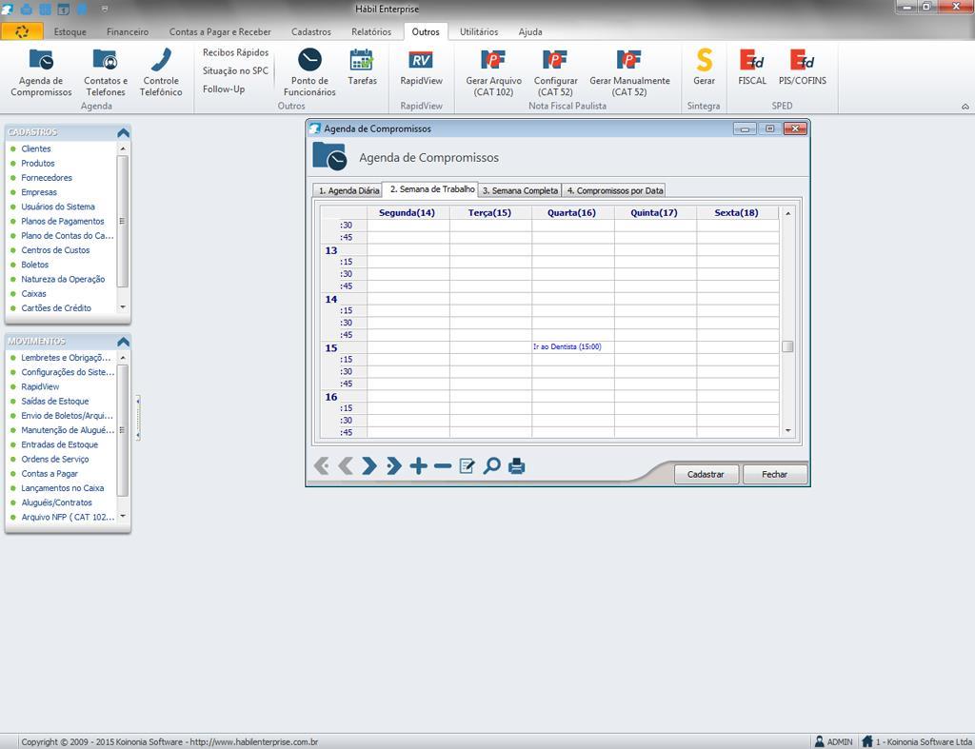Open Recibos Rápidos in the ribbon
The height and width of the screenshot is (749, 975).
pyautogui.click(x=236, y=52)
